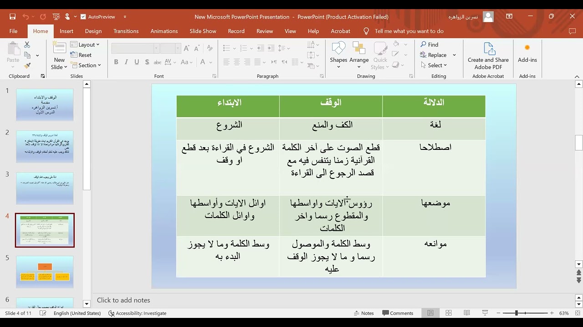
Task: Open the File tab
Action: point(14,31)
